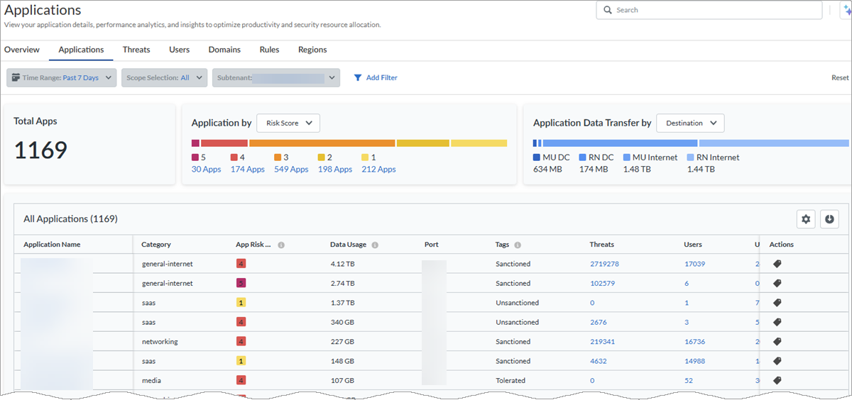Open the Domains tab

(224, 50)
